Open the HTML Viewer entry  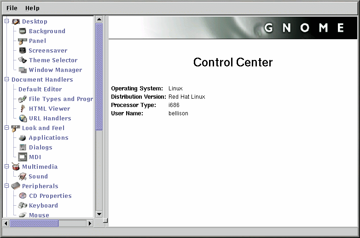point(49,109)
